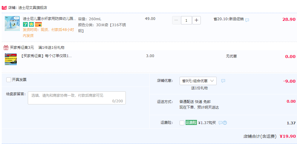Click the 无优惠 text in gift row
This screenshot has width=297, height=144.
coord(231,56)
